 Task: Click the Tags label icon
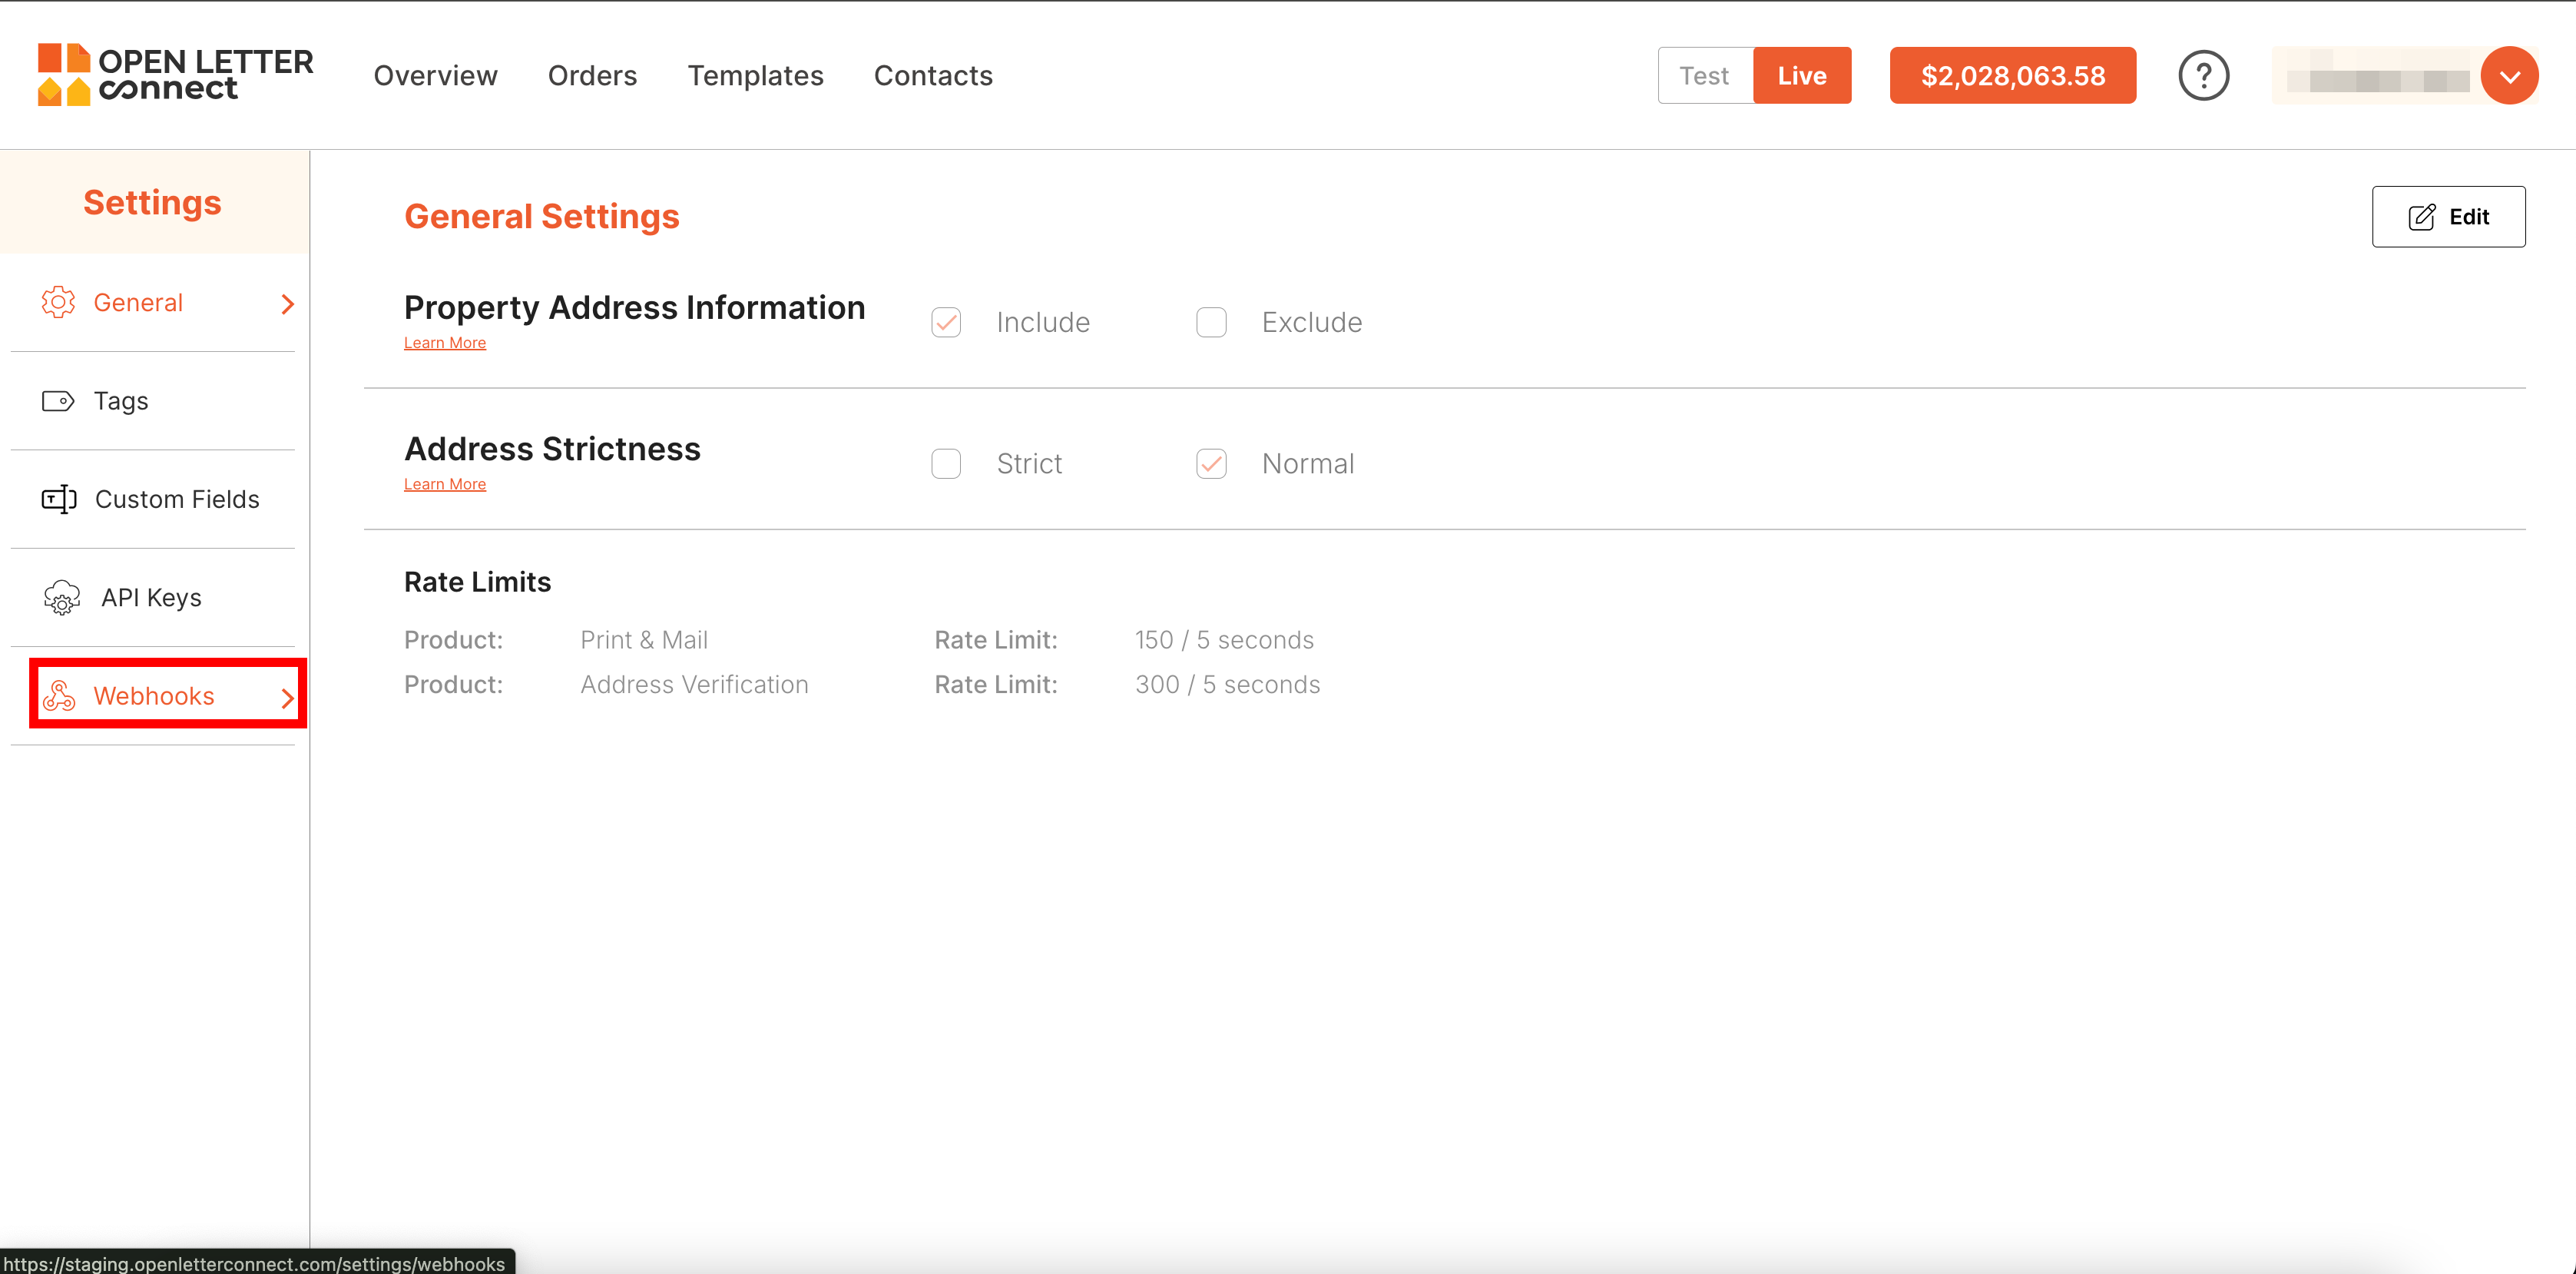click(58, 401)
